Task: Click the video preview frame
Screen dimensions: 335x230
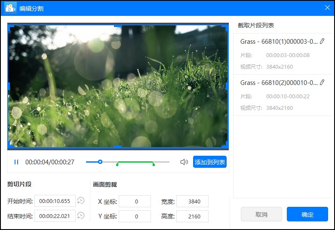Action: pos(118,86)
